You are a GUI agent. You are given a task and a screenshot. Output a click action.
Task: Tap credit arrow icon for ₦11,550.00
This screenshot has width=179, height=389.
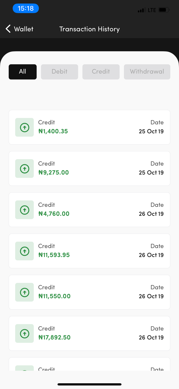(25, 292)
